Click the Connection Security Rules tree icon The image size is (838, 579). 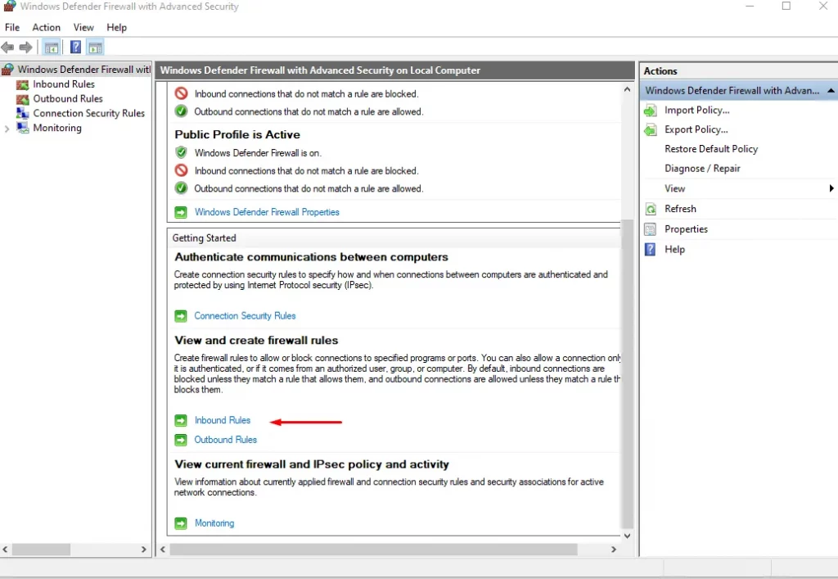point(22,113)
